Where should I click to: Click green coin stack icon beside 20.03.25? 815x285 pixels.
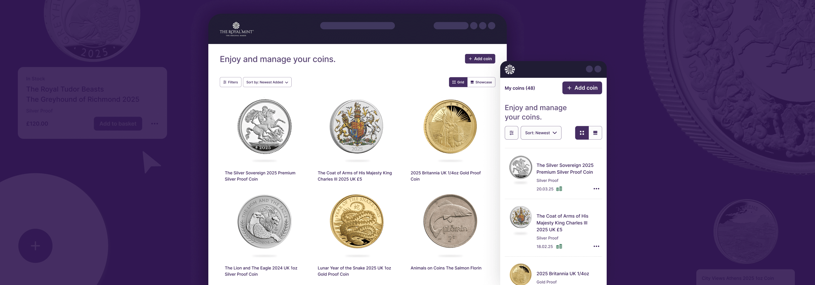click(559, 189)
